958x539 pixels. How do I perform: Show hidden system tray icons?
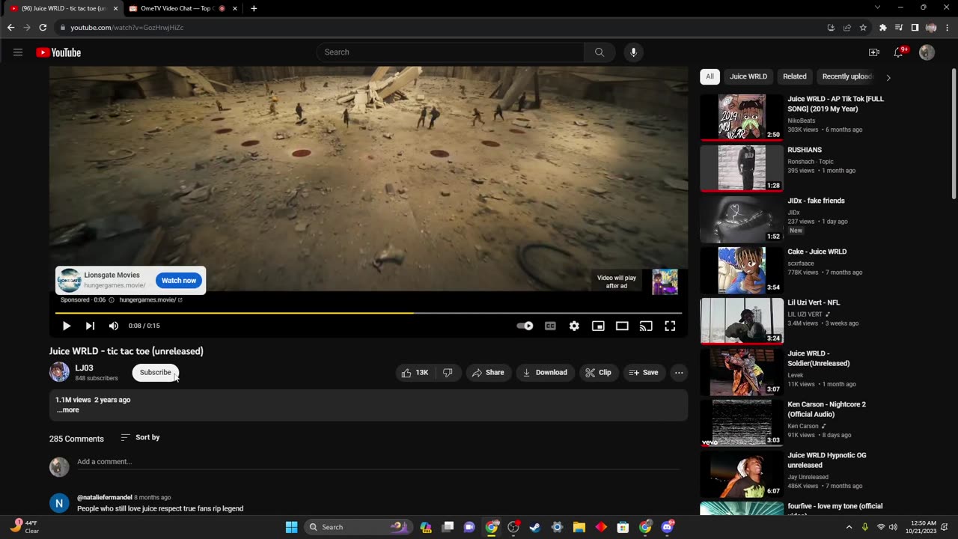(x=849, y=527)
